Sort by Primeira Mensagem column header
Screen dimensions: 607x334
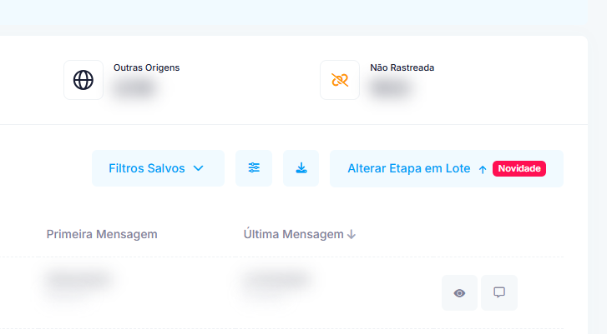102,234
